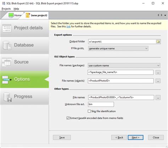168x148 pixels.
Task: Click the Close button at bottom
Action: click(x=156, y=137)
